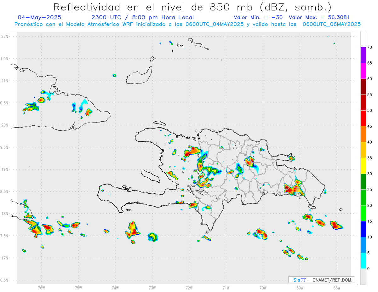Click the '2300 UTC / 8:00 pm Hora Local' text

click(x=143, y=17)
